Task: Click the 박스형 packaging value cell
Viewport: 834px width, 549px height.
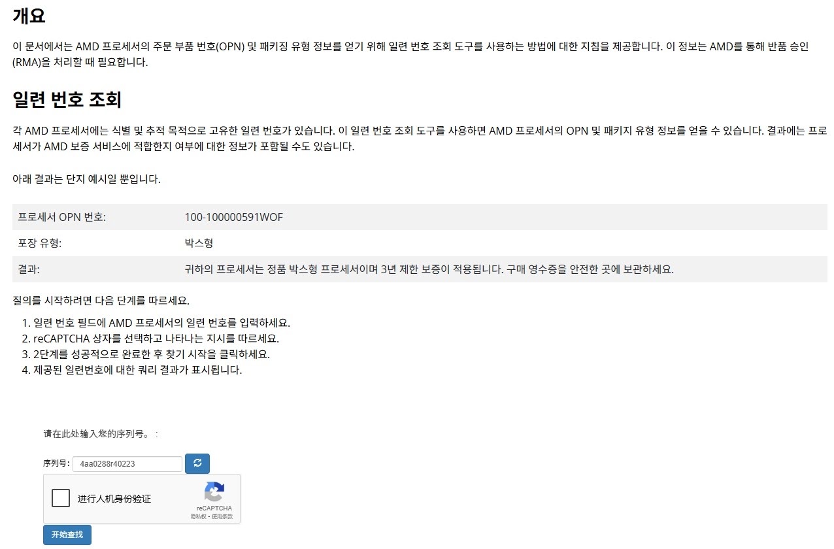Action: click(199, 243)
